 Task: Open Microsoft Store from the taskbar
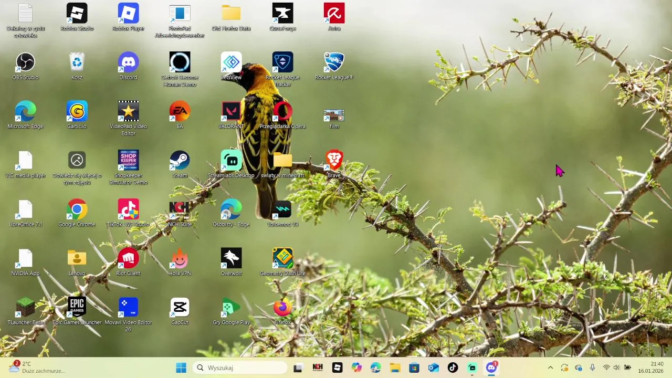pyautogui.click(x=414, y=367)
